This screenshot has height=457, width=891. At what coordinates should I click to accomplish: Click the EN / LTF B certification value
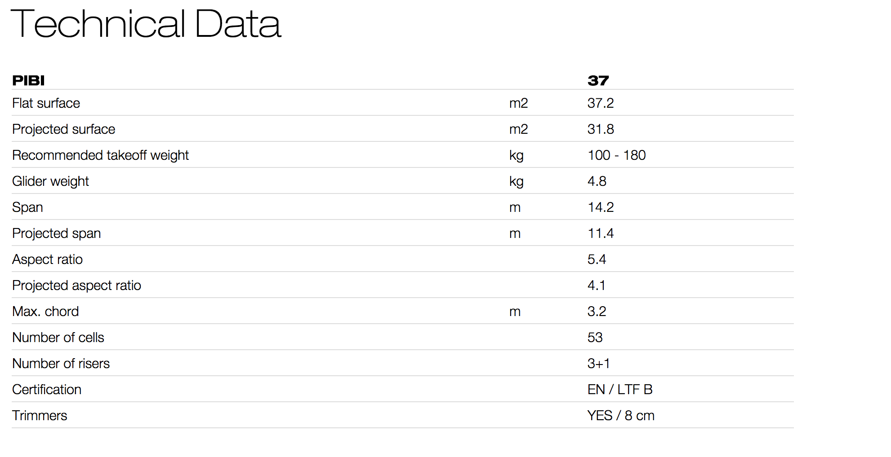619,390
